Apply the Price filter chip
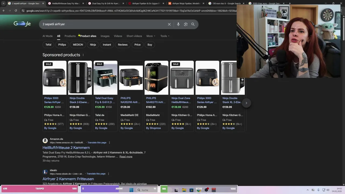Viewport: 345px width, 194px height. click(137, 45)
